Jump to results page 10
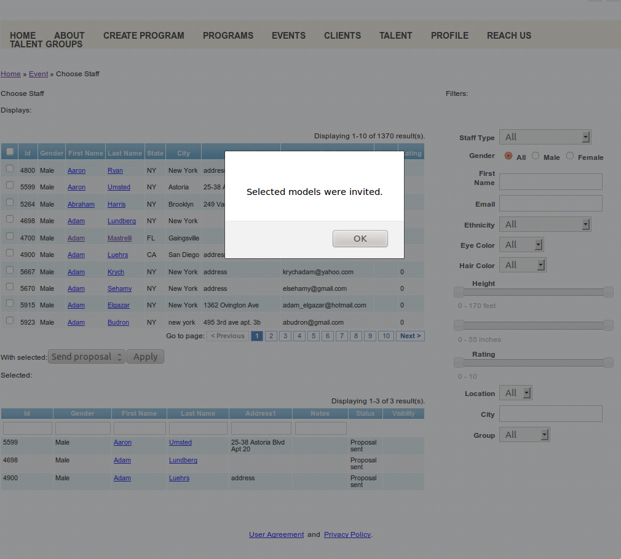The width and height of the screenshot is (621, 559). 386,336
